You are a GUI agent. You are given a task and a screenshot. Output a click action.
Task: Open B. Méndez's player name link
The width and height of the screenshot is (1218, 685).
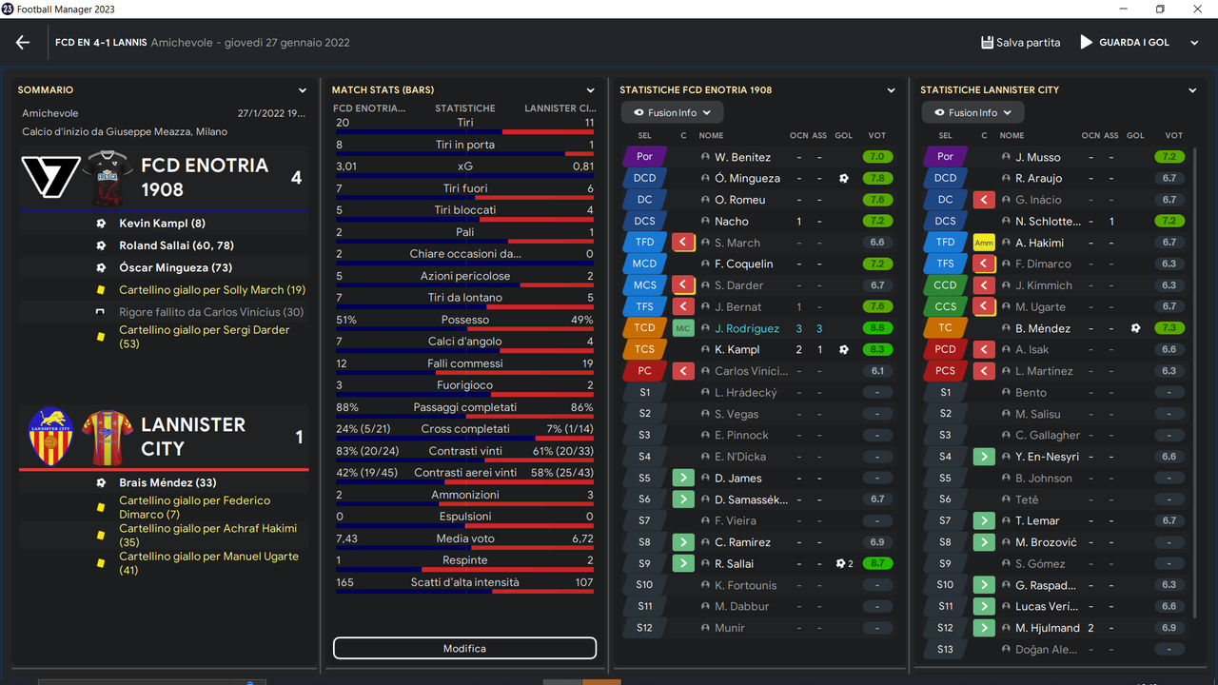pos(1043,328)
